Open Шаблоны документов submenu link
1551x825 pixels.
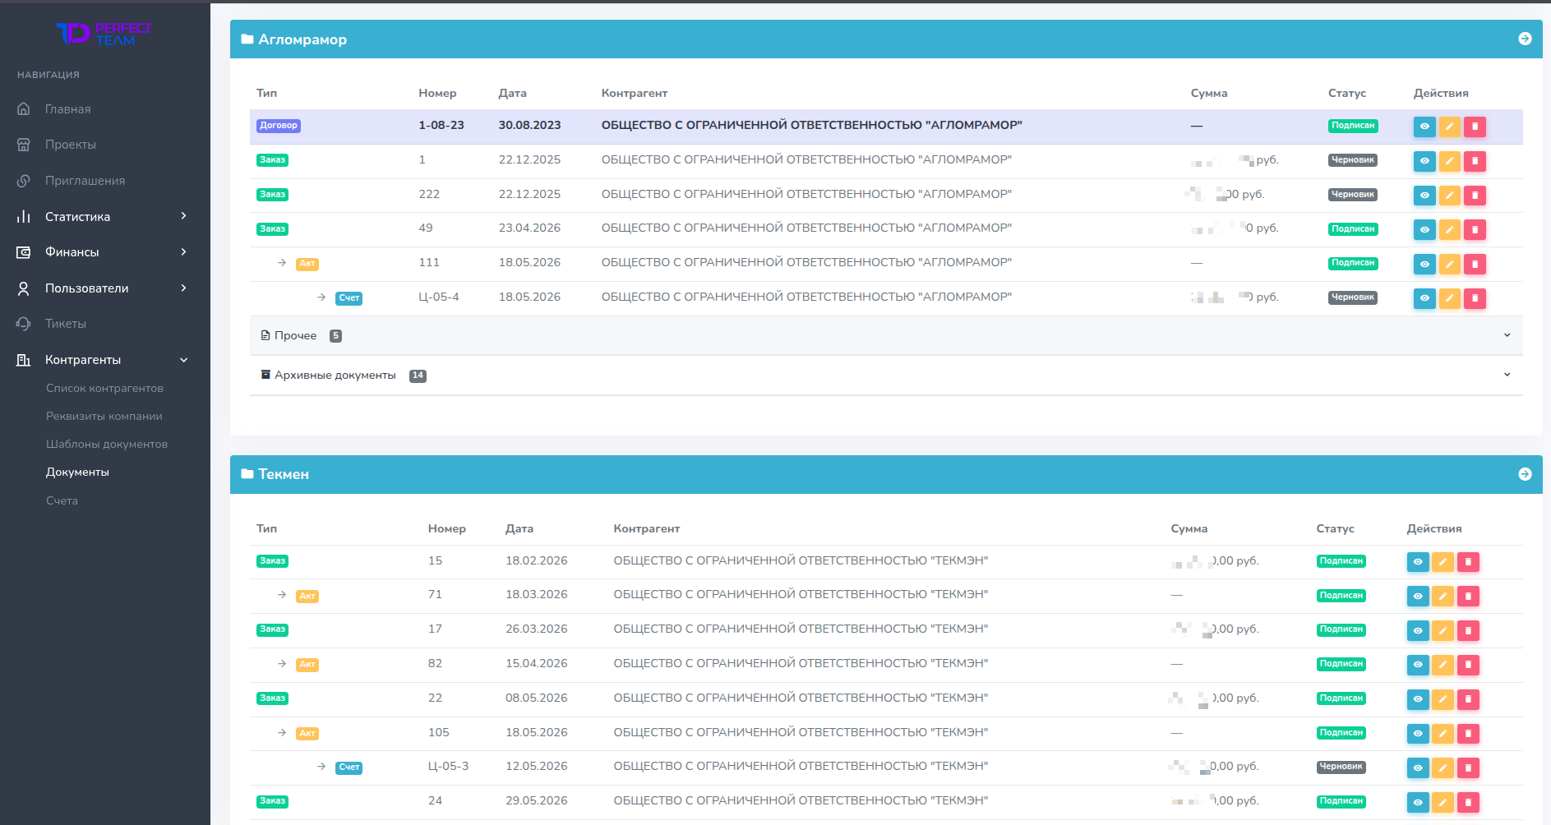point(107,445)
